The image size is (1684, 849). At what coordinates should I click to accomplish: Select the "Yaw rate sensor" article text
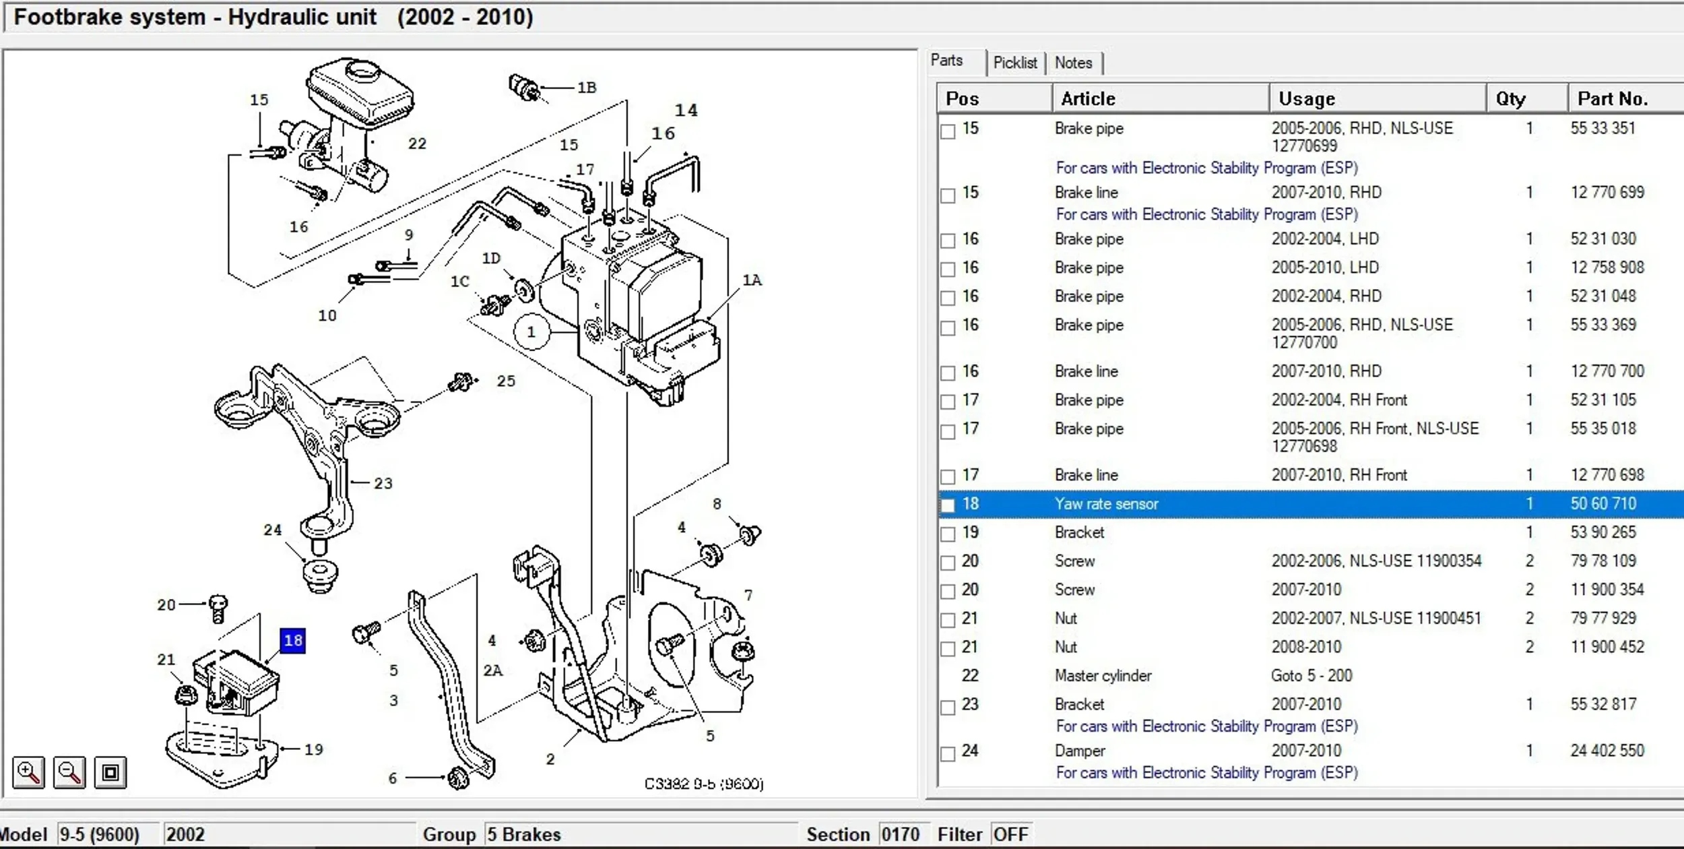click(x=1107, y=503)
